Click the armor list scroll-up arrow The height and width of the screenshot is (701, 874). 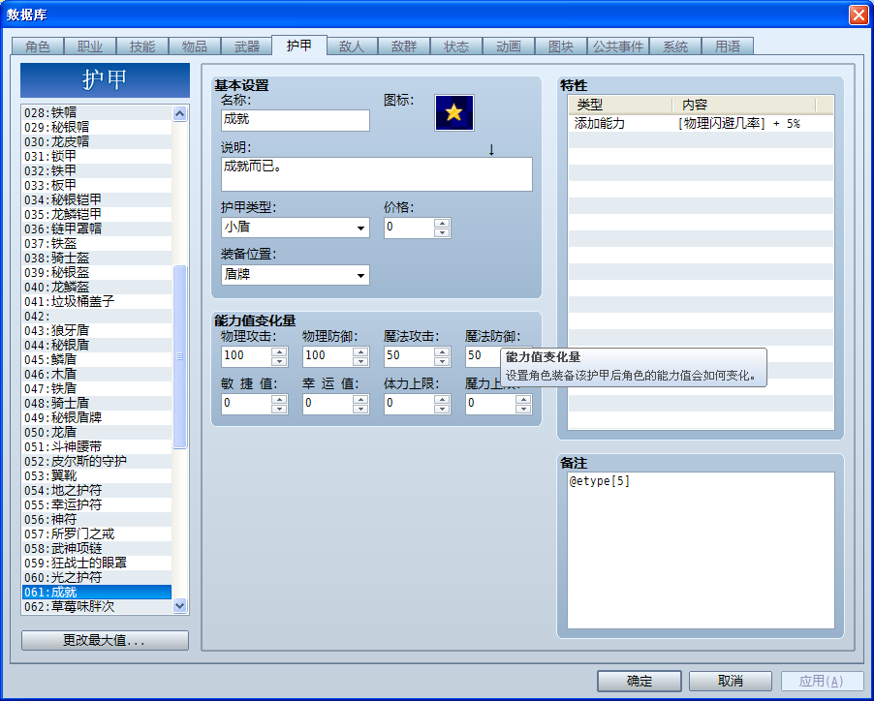click(179, 113)
